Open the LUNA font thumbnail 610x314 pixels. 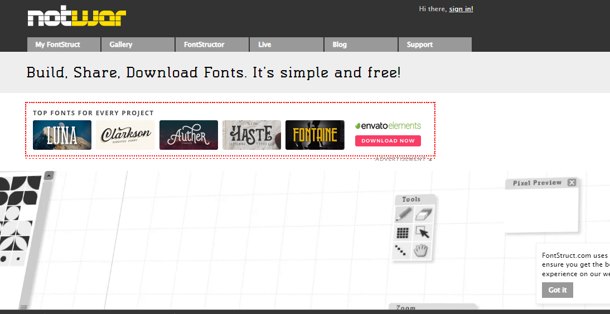62,135
